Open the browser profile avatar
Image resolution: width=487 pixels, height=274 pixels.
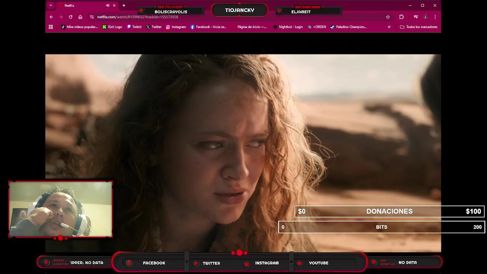pos(425,17)
